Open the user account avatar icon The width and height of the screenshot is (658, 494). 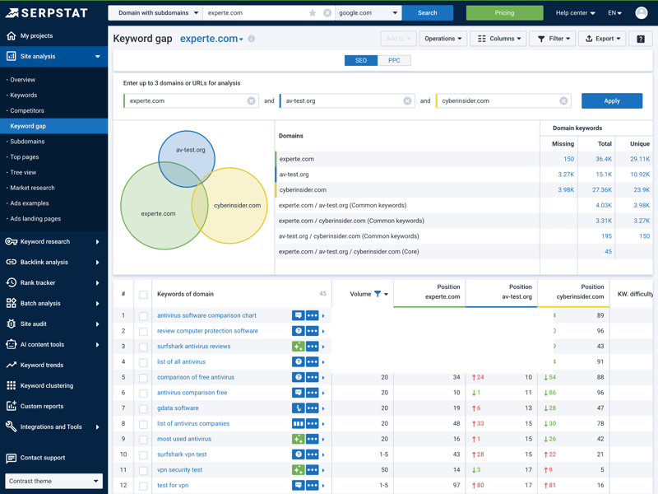coord(641,13)
